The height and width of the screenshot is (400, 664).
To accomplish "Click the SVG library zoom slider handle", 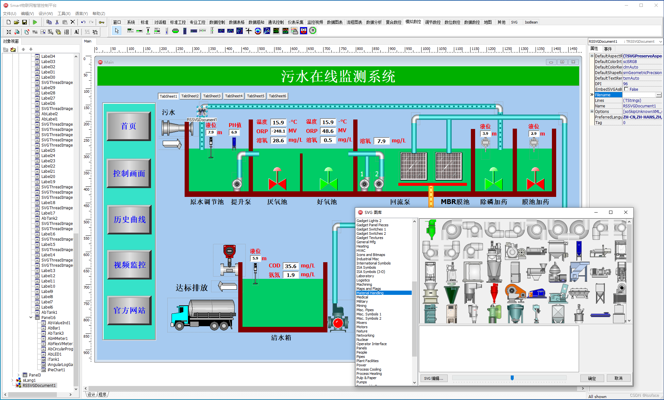I will 512,378.
